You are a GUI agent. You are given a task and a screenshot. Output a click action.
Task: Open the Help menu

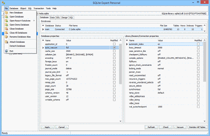[54, 8]
